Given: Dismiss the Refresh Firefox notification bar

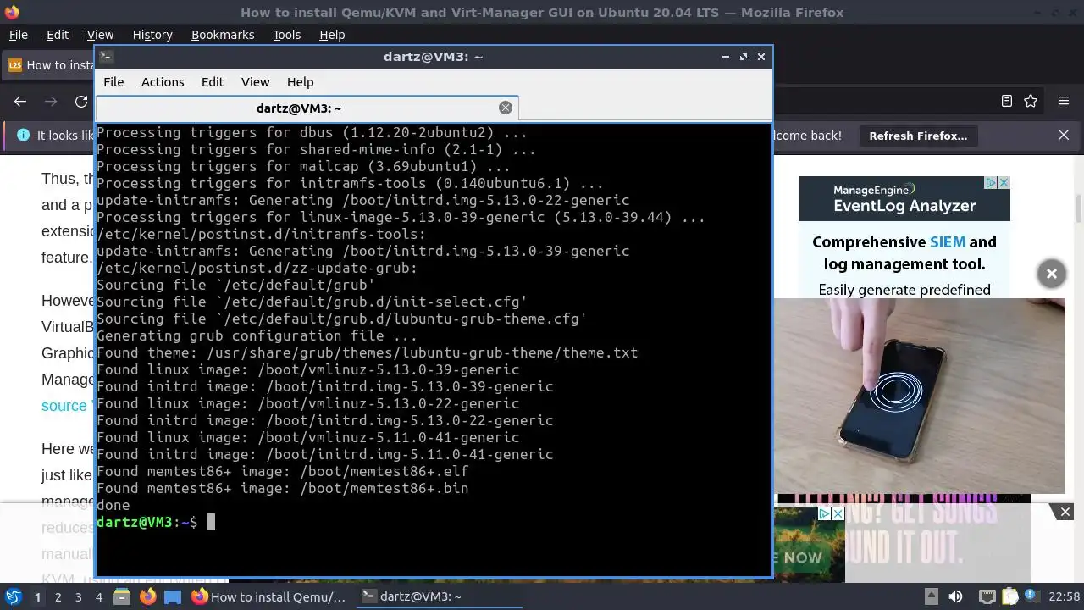Looking at the screenshot, I should (x=1064, y=136).
